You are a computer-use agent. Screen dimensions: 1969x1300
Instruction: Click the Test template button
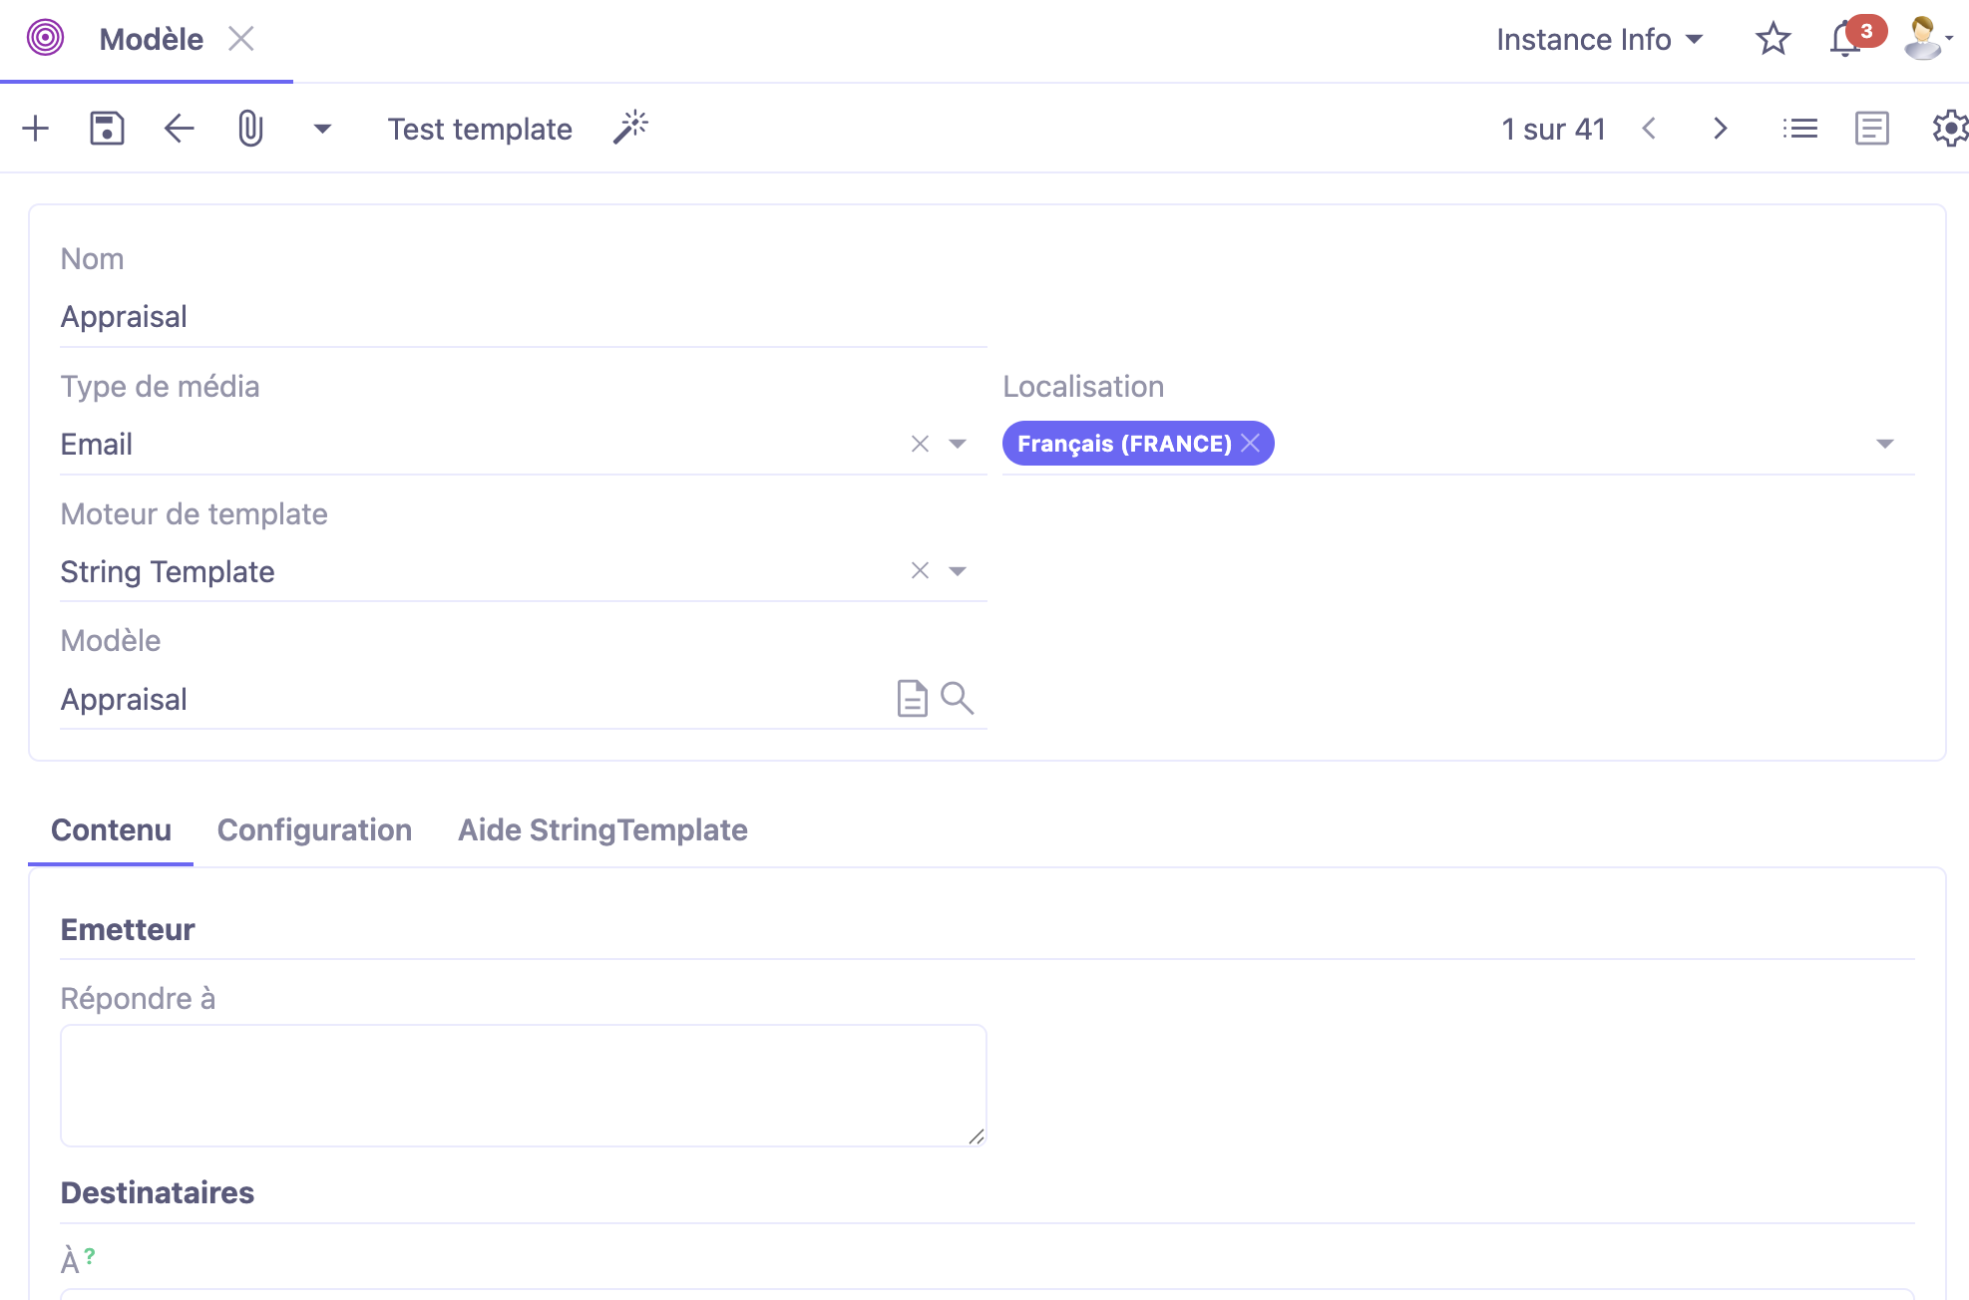pyautogui.click(x=480, y=129)
